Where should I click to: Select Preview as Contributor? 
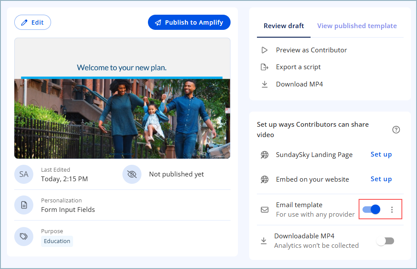click(311, 50)
